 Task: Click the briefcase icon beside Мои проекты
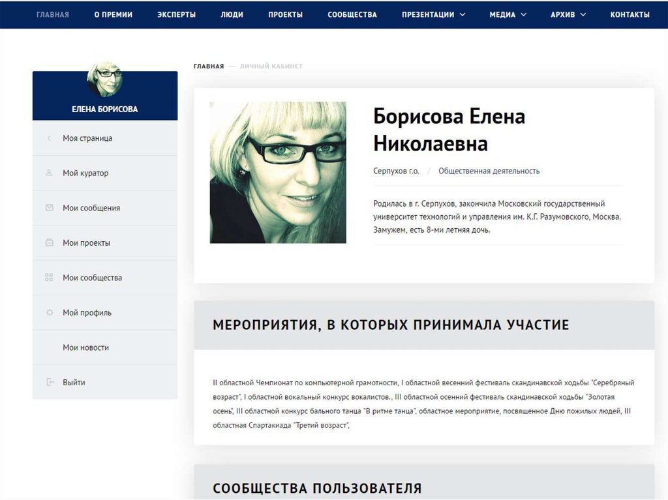click(50, 243)
